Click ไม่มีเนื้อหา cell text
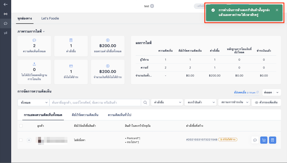The height and width of the screenshot is (163, 287). click(80, 140)
